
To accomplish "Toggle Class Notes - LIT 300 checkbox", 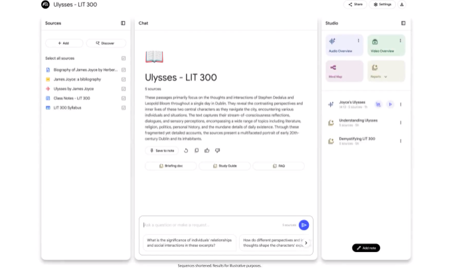I will coord(124,98).
